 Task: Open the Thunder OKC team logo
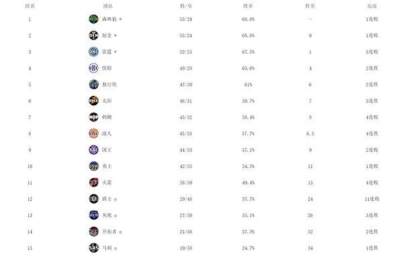94,52
